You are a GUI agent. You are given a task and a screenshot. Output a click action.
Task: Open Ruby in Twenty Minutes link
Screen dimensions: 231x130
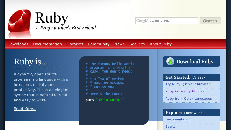(x=185, y=91)
